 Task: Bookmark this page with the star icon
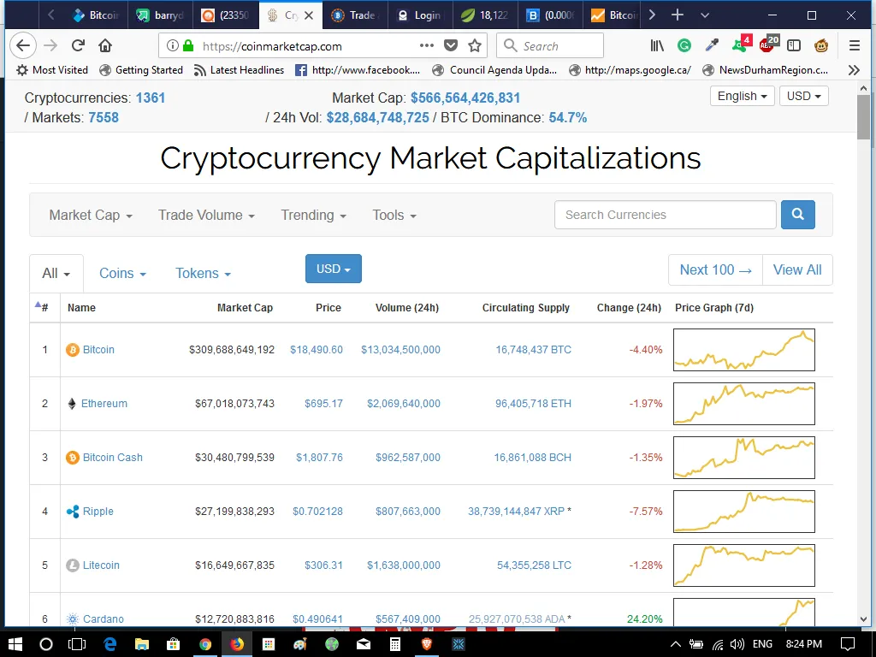[x=475, y=46]
